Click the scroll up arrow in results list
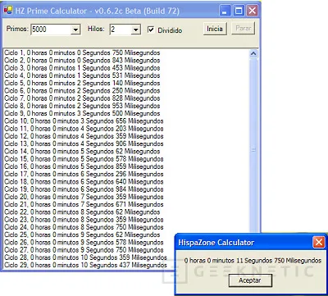 coord(253,53)
